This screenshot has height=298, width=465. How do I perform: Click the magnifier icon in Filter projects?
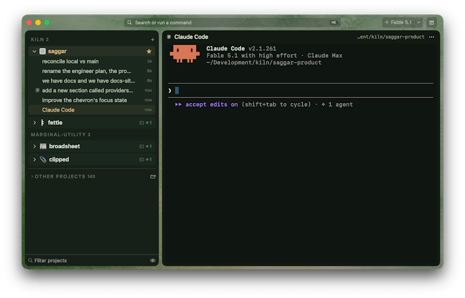(x=30, y=261)
